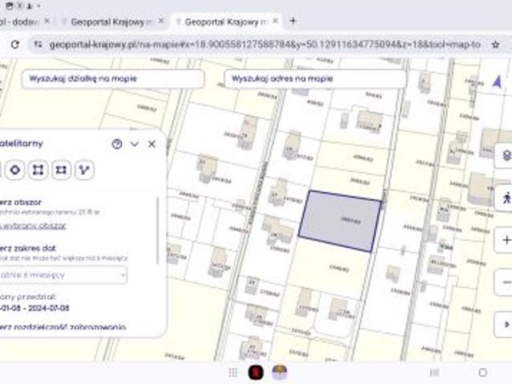Select the polygon path drawing tool
The height and width of the screenshot is (384, 512).
[83, 170]
